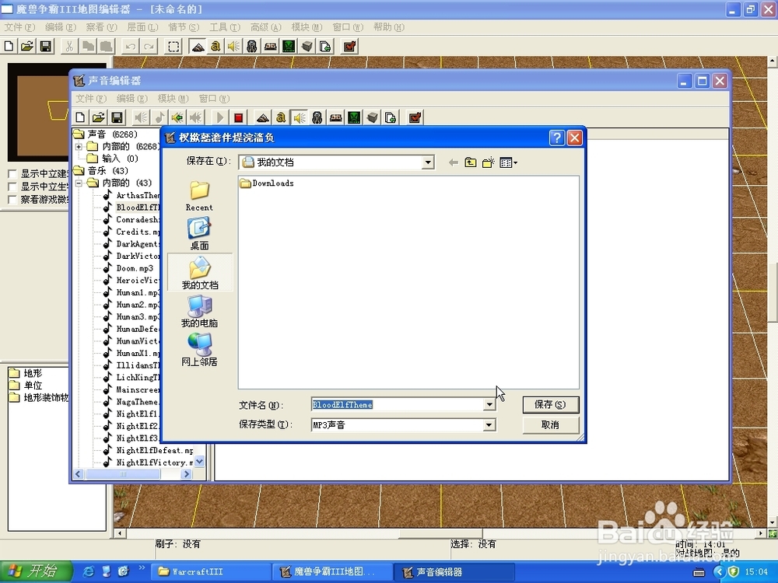
Task: Open 窗口 menu in Sound Editor
Action: [215, 99]
